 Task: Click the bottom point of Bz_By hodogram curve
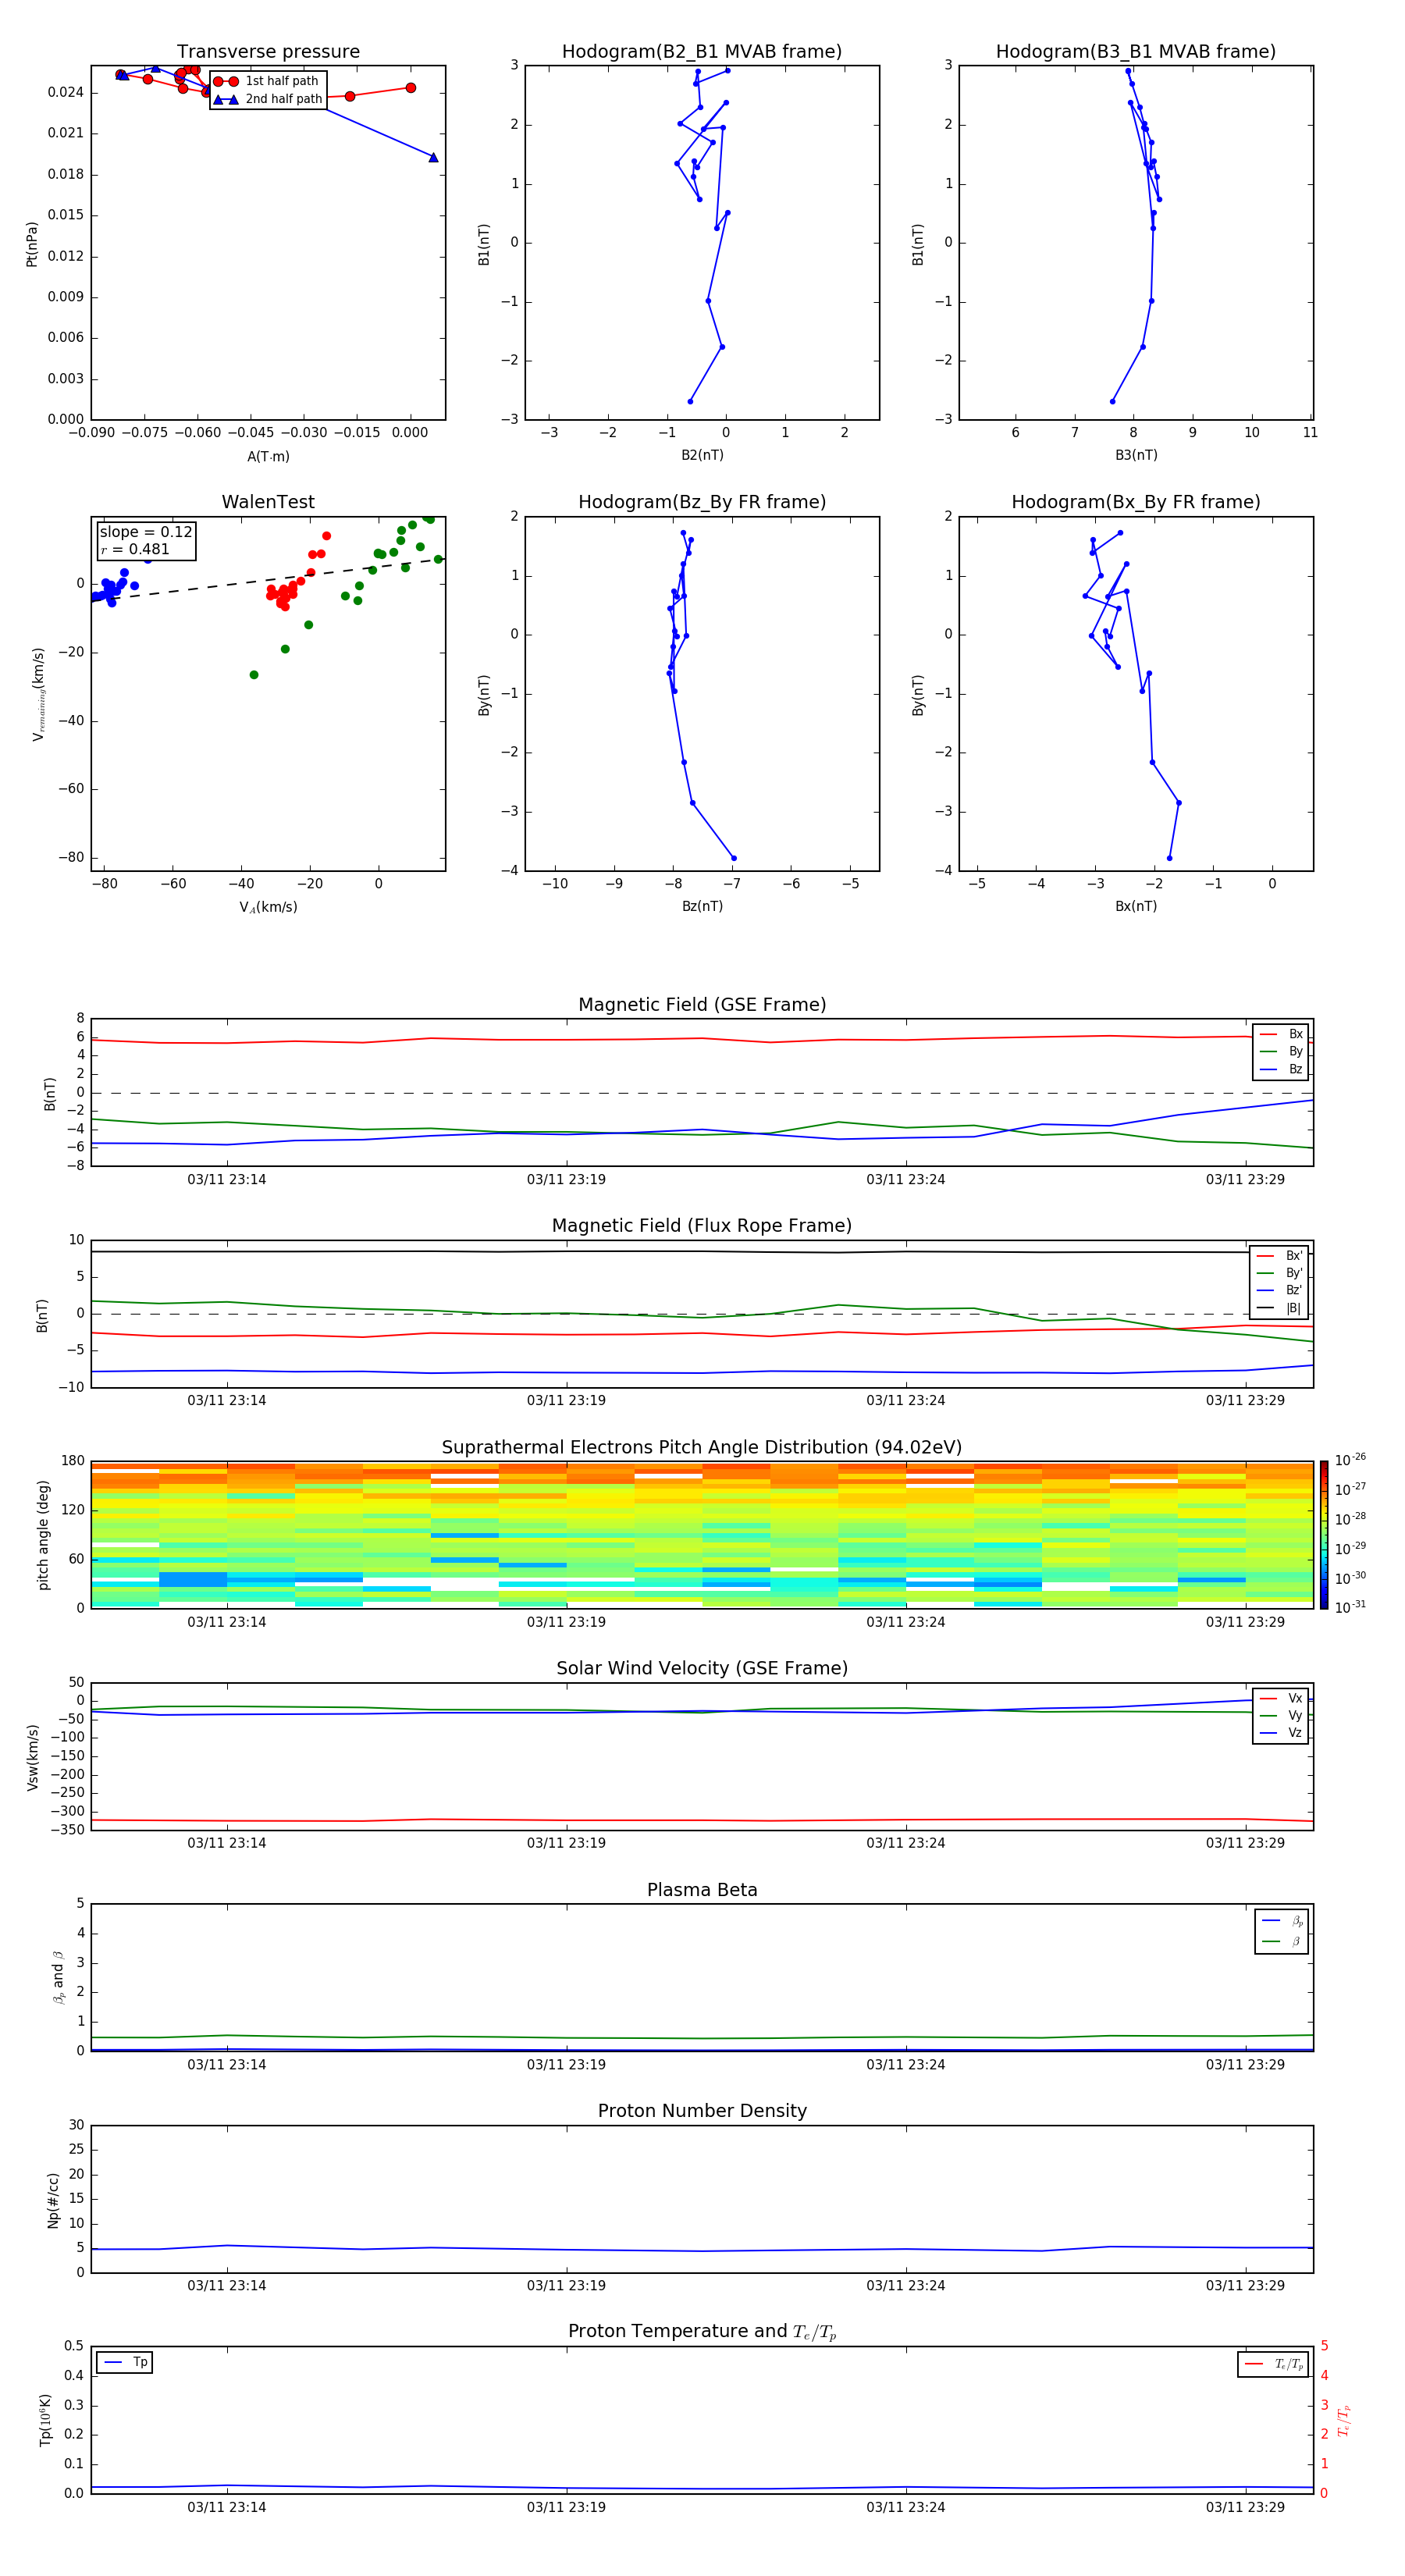pos(734,858)
